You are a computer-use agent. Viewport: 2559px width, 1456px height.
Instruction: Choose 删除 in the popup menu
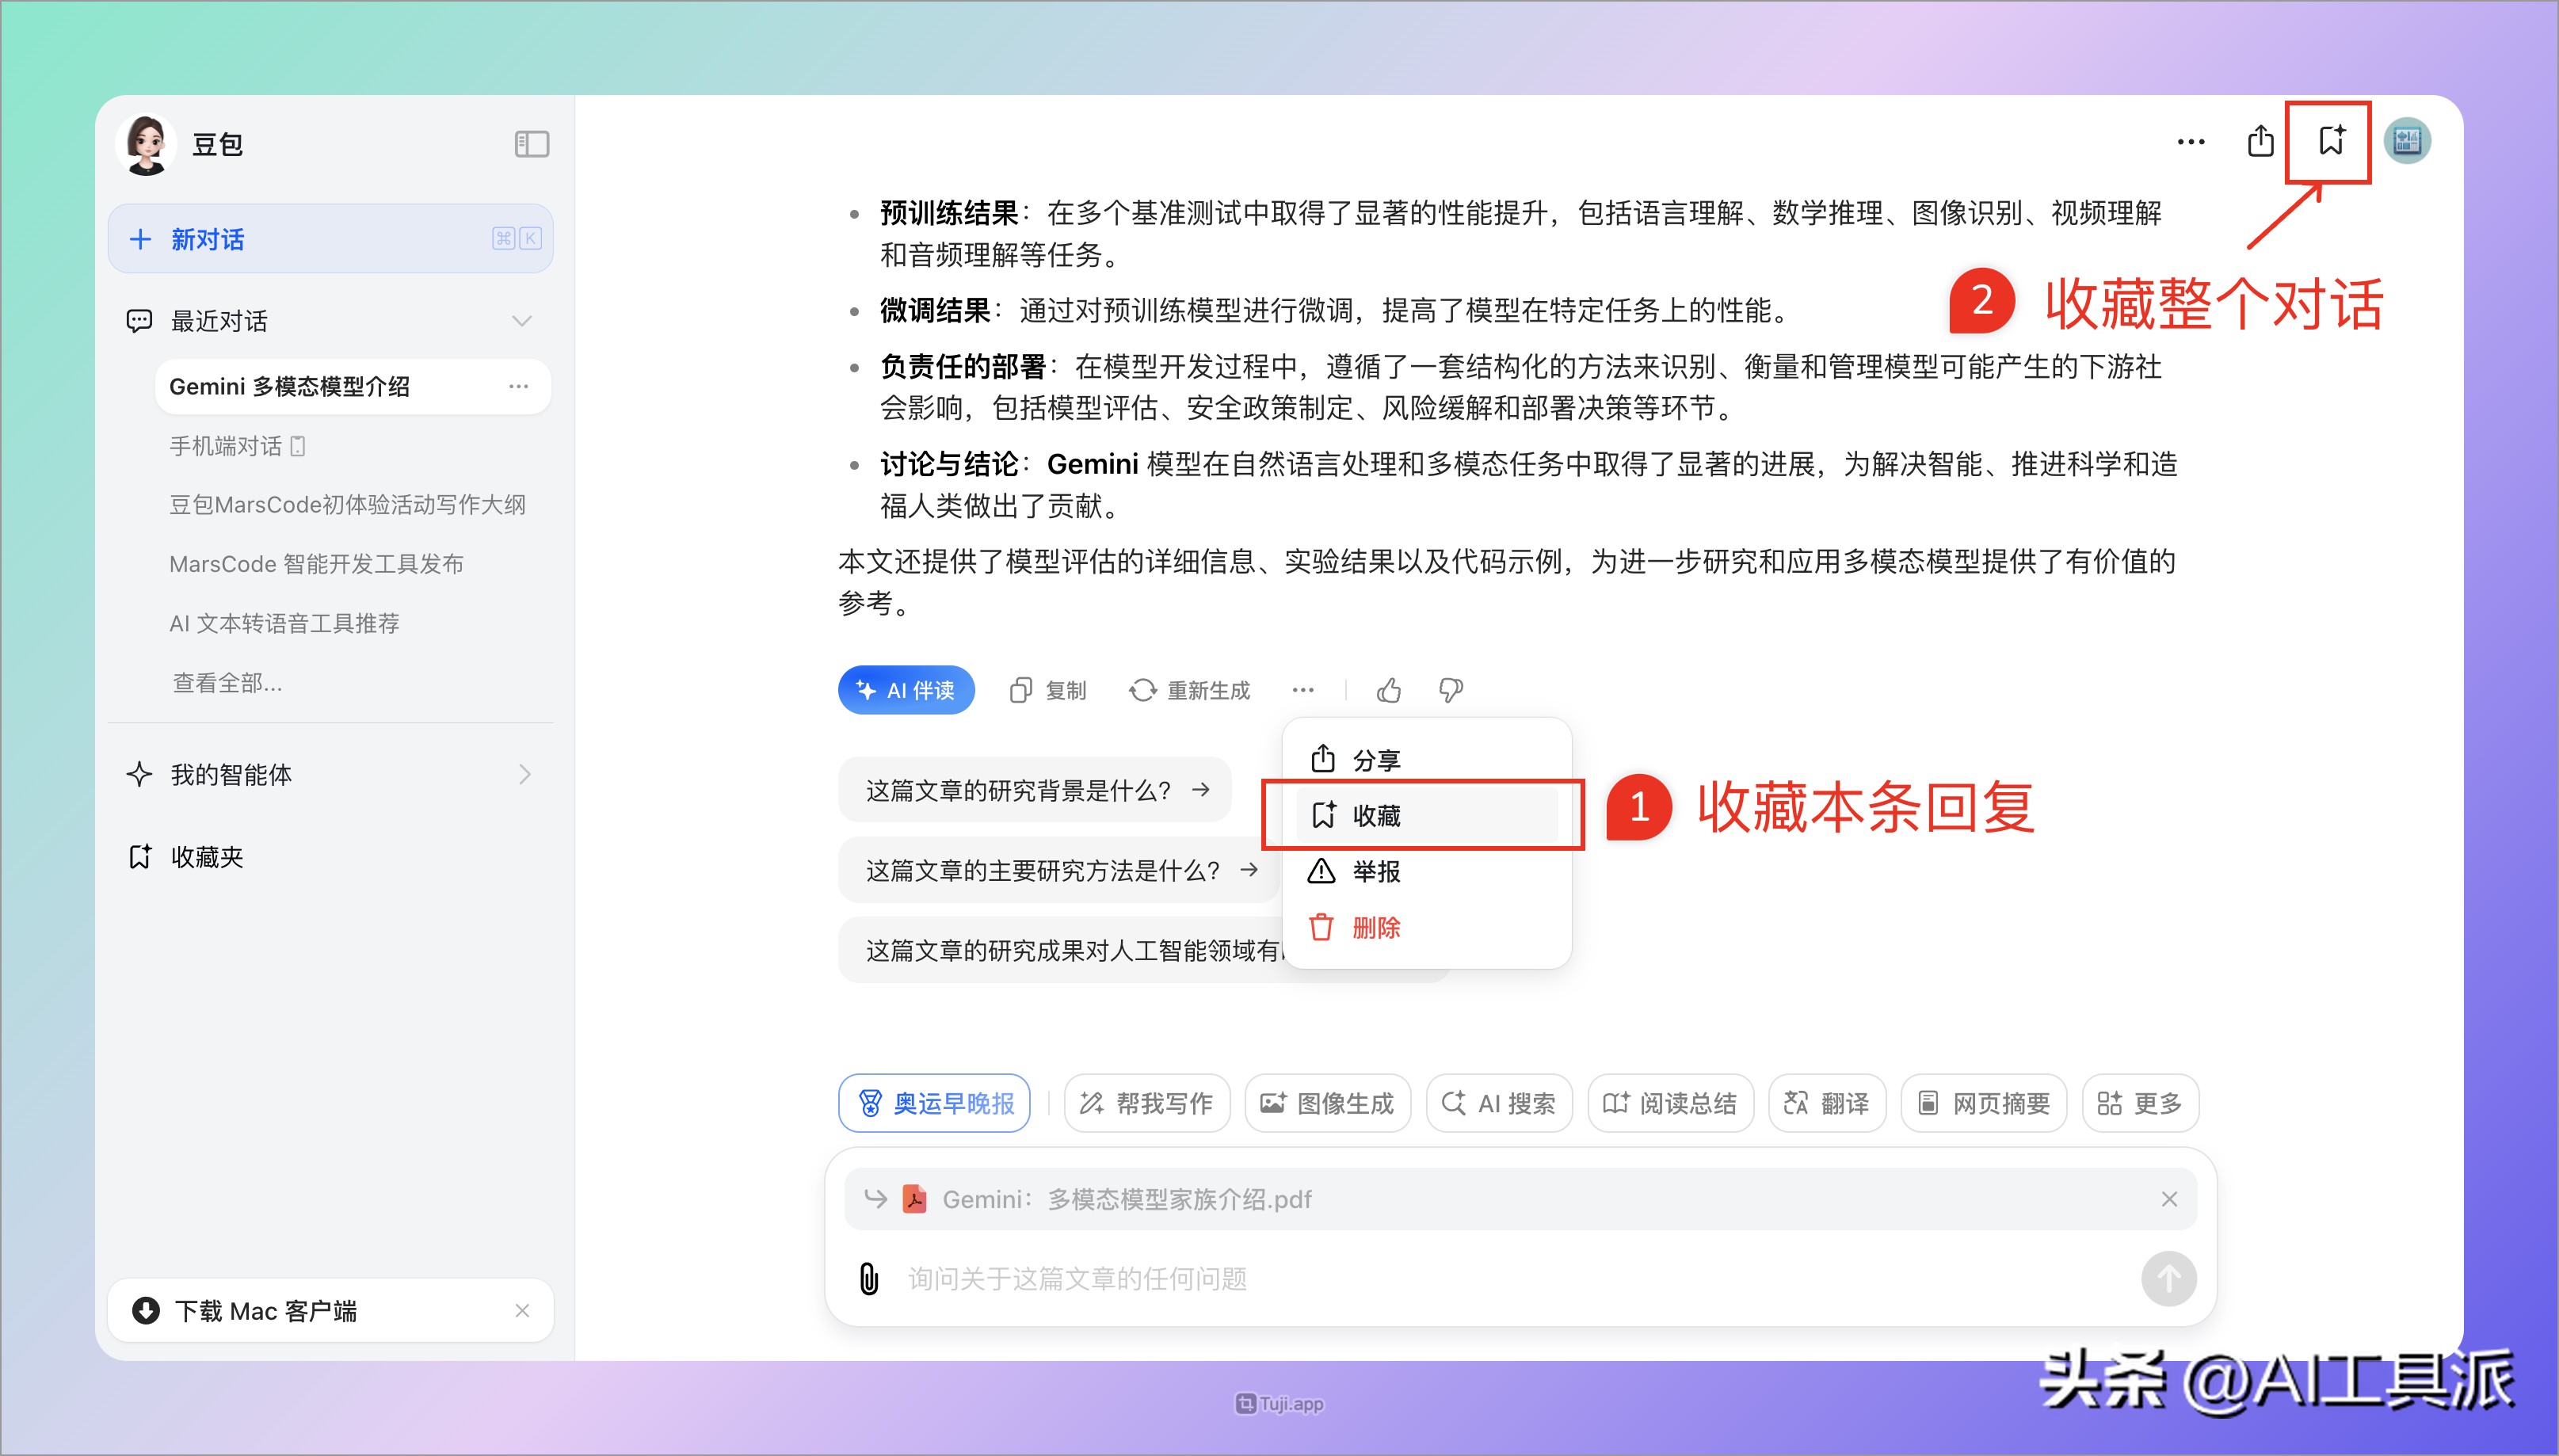[x=1377, y=927]
